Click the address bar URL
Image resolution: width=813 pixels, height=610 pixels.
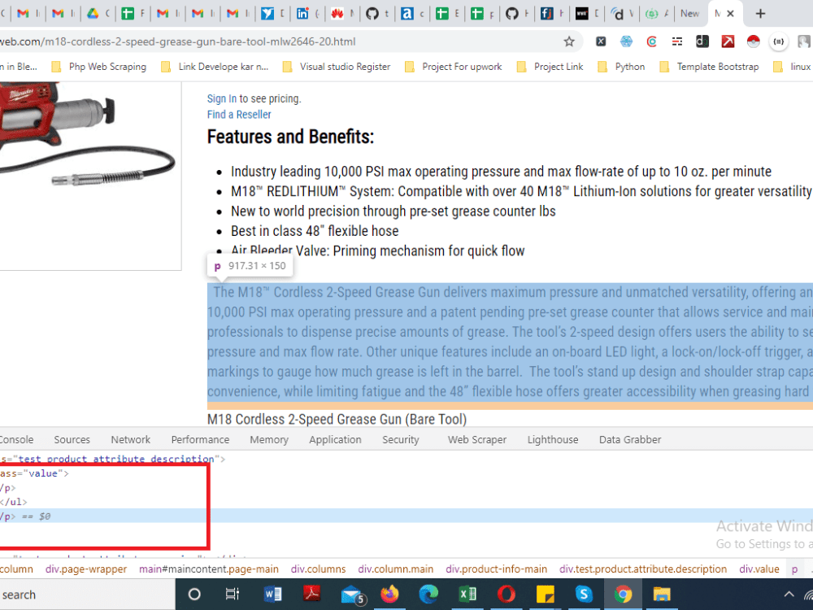coord(178,41)
